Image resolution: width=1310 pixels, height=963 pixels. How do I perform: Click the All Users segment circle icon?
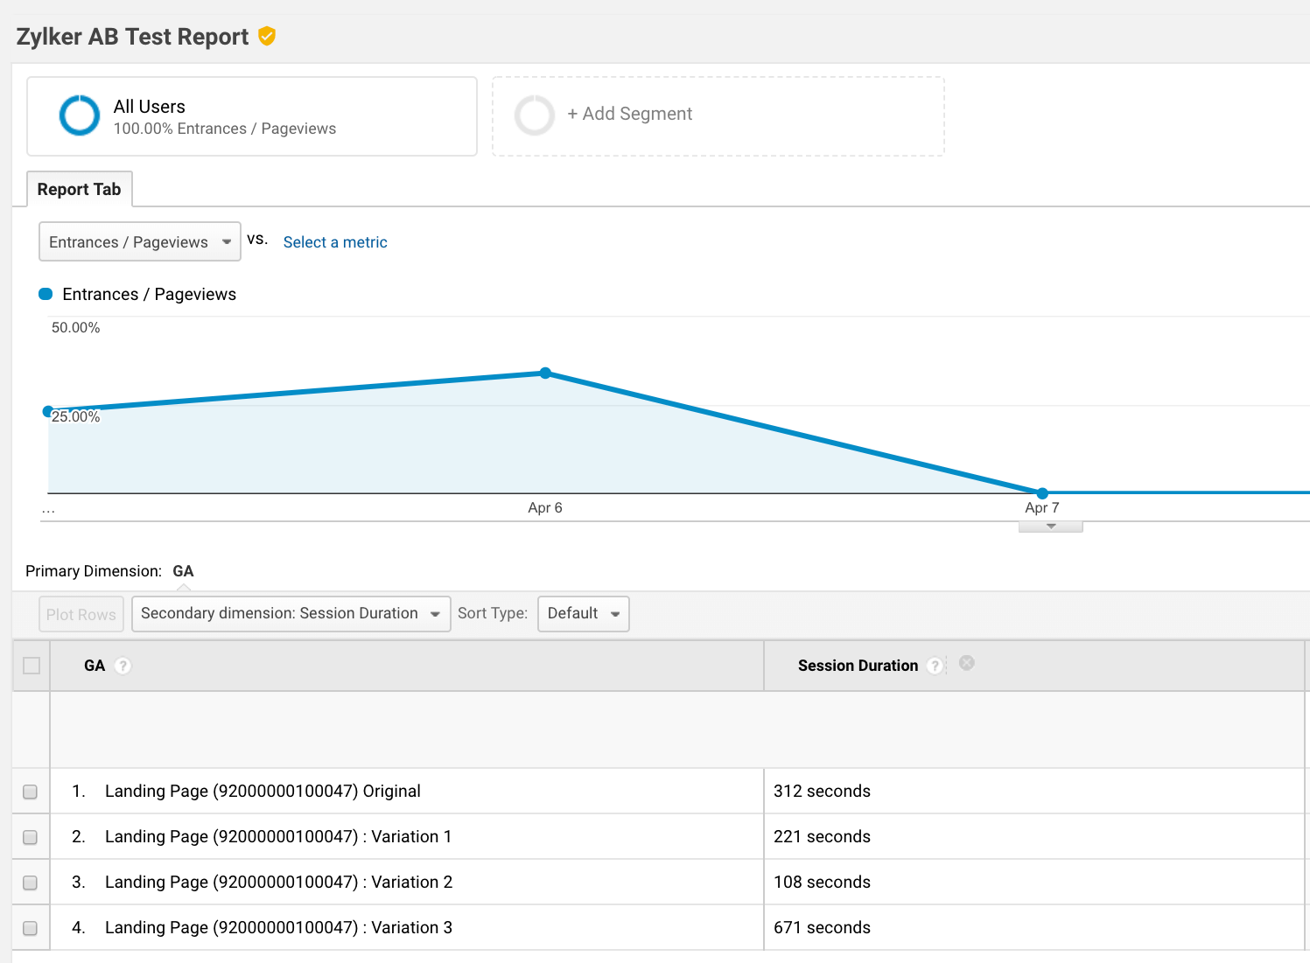80,115
